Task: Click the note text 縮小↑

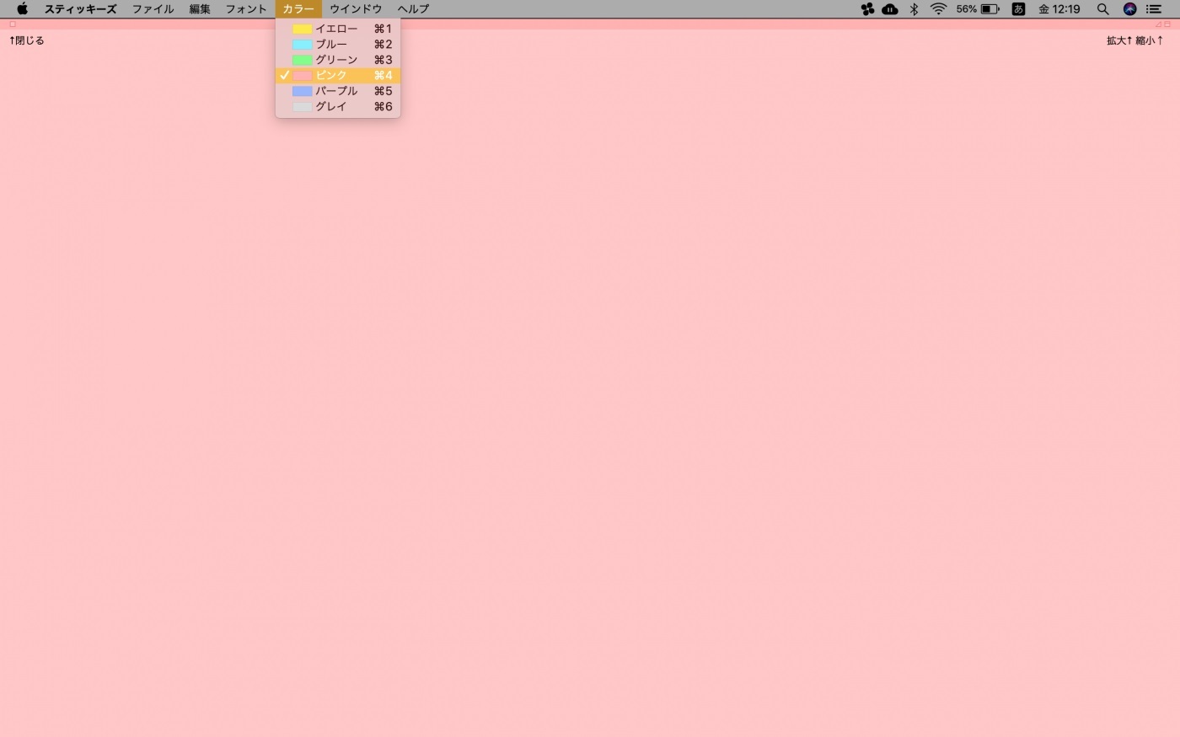Action: pos(1149,40)
